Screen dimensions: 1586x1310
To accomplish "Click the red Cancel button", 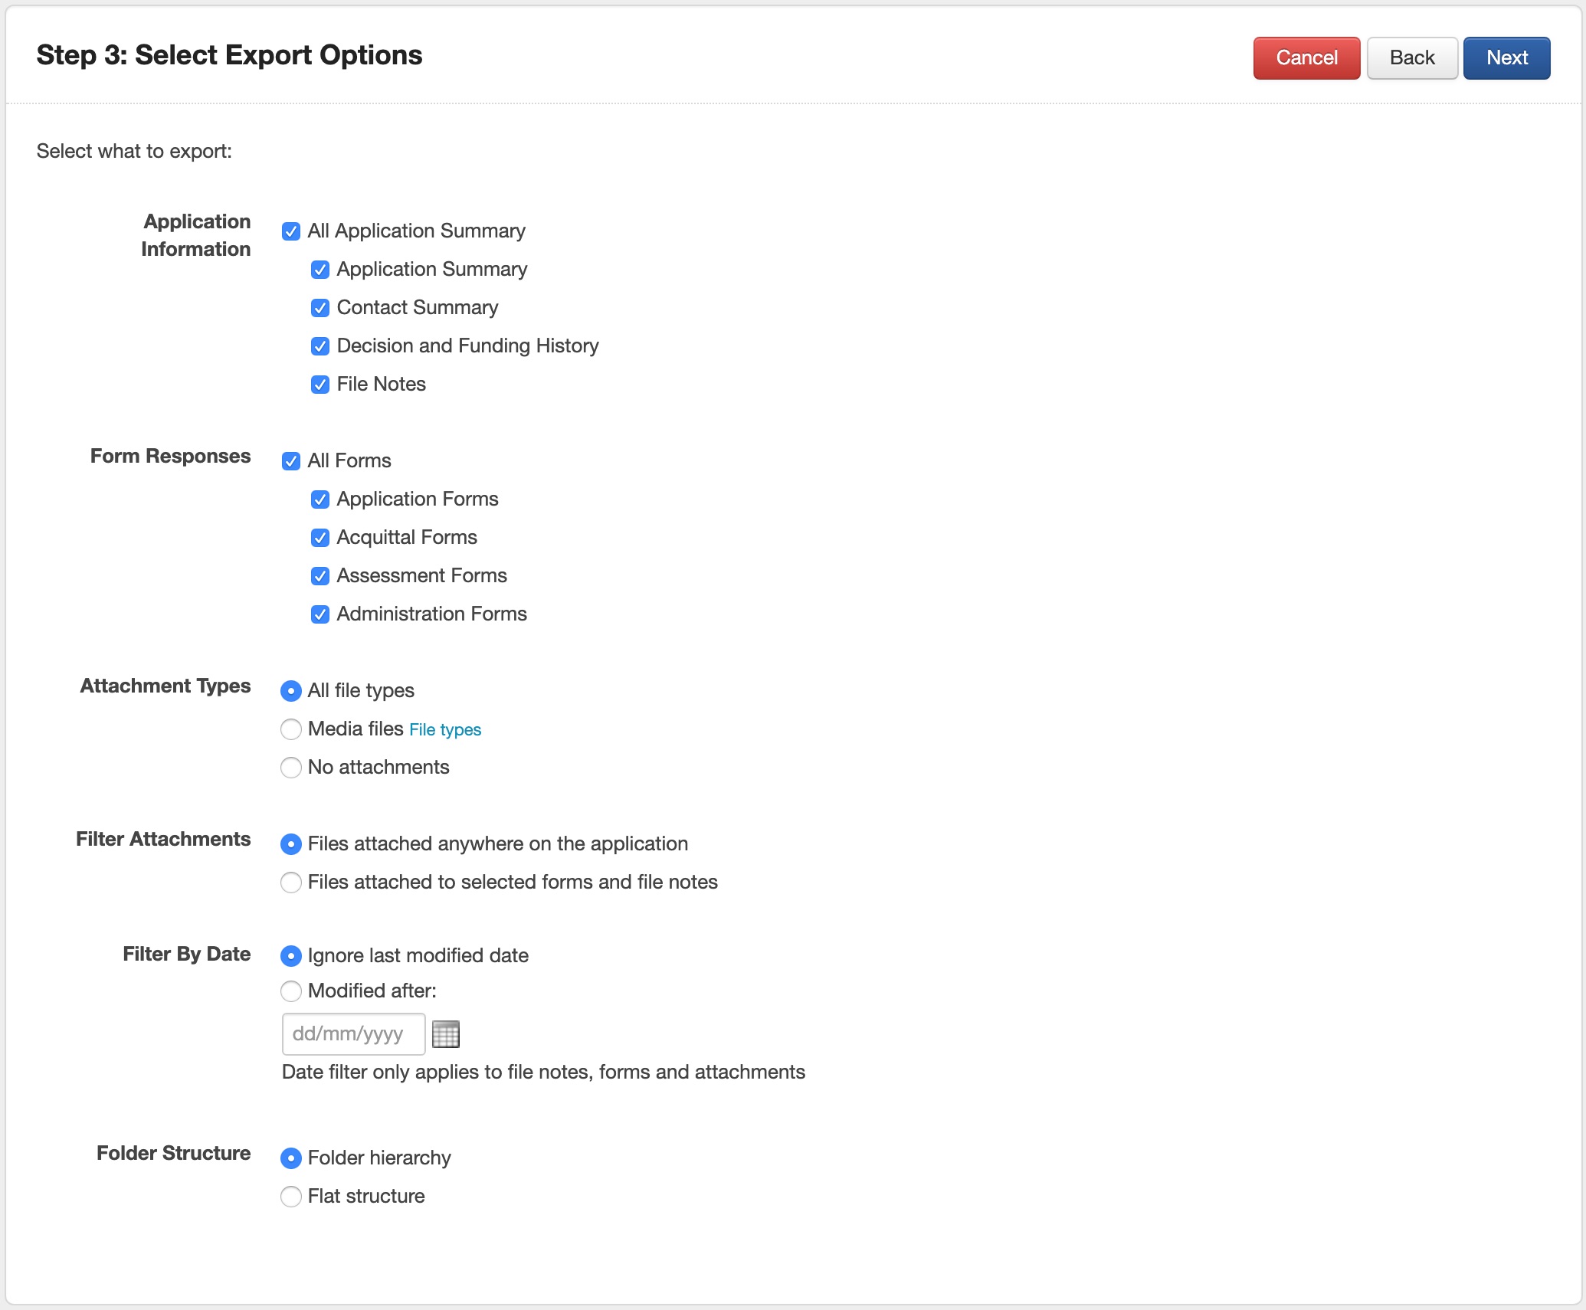I will (1306, 58).
